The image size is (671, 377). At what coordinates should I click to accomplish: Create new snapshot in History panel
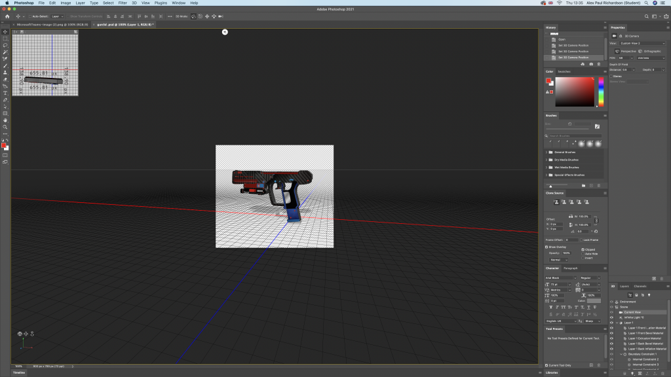click(x=591, y=64)
